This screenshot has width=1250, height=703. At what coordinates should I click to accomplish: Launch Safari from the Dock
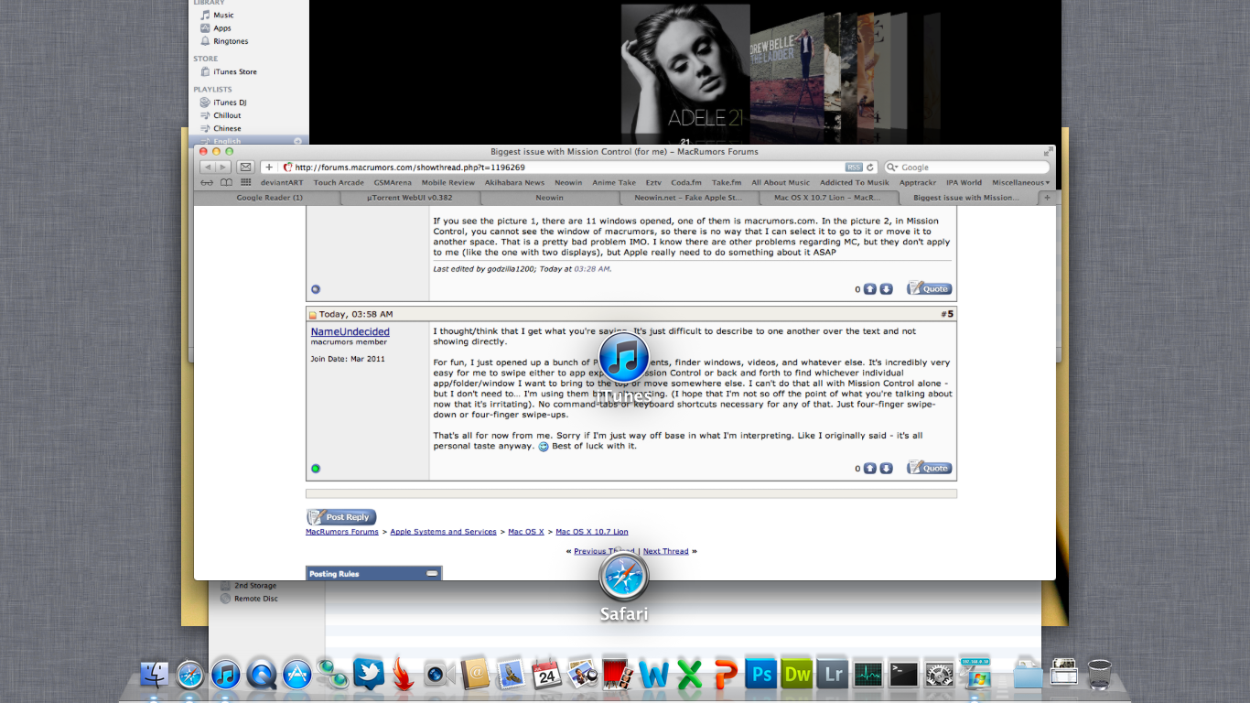pyautogui.click(x=190, y=676)
